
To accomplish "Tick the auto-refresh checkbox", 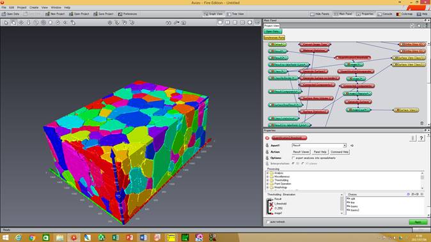I will click(268, 222).
